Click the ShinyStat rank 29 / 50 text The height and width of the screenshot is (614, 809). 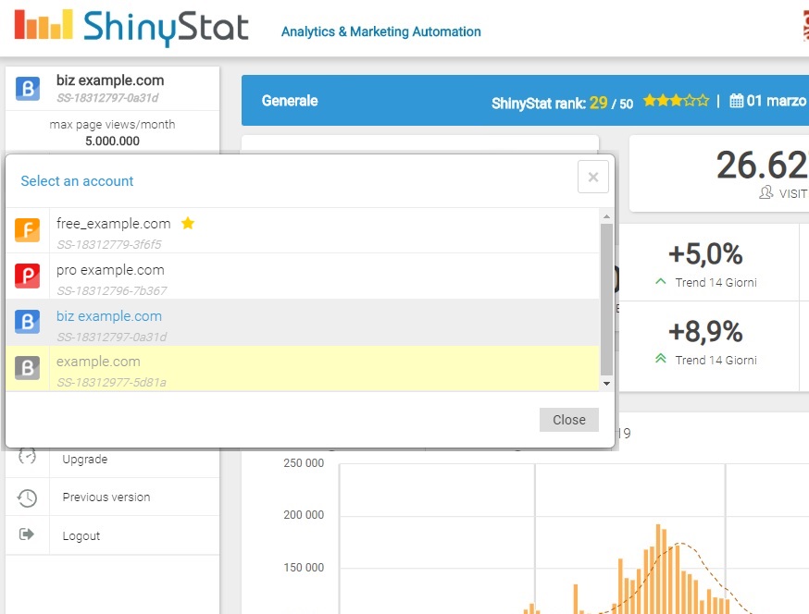(563, 104)
